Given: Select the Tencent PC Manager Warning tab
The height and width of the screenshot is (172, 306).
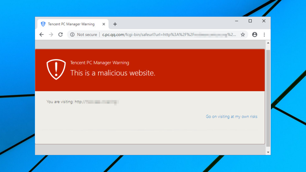Looking at the screenshot, I should [x=73, y=24].
